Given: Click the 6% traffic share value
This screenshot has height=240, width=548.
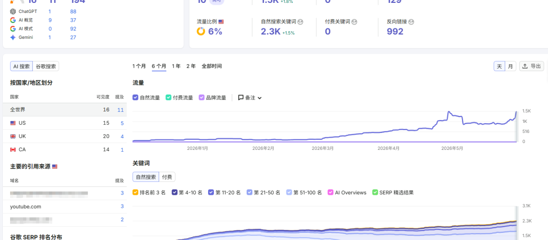Looking at the screenshot, I should [215, 32].
